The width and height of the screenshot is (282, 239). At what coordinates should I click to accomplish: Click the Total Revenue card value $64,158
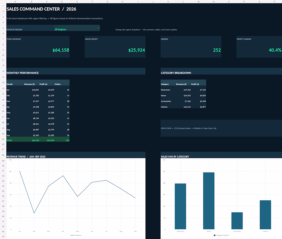point(61,50)
